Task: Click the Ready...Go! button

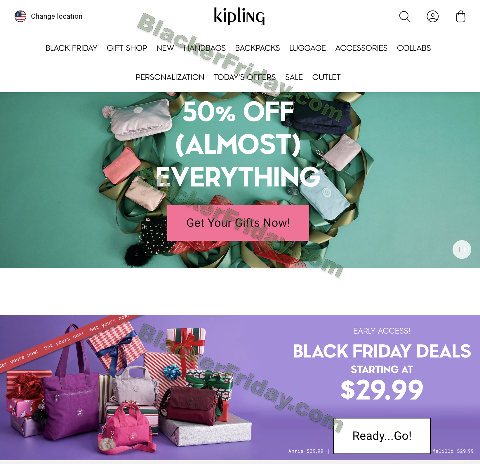Action: tap(382, 436)
